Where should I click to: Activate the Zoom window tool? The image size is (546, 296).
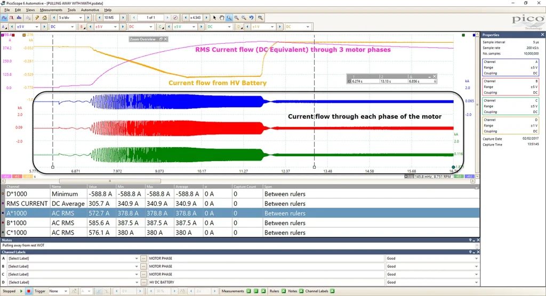click(x=229, y=18)
